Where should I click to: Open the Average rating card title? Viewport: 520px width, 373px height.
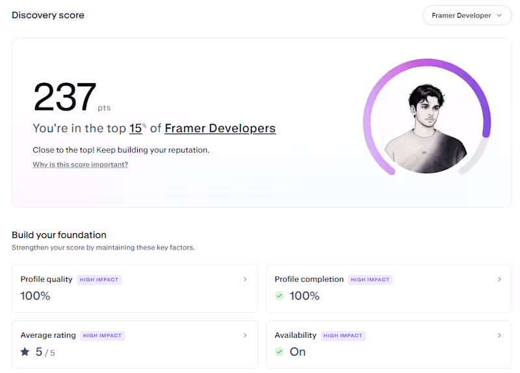tap(48, 335)
